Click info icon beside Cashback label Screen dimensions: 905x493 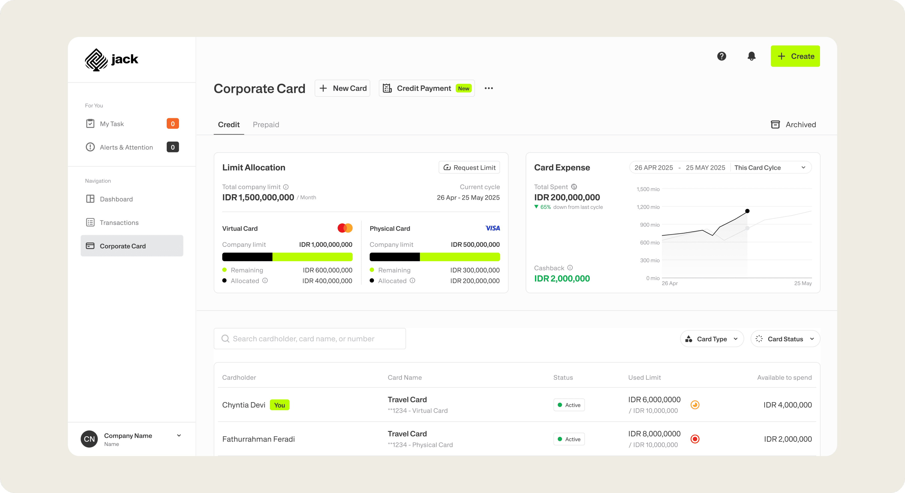[570, 268]
